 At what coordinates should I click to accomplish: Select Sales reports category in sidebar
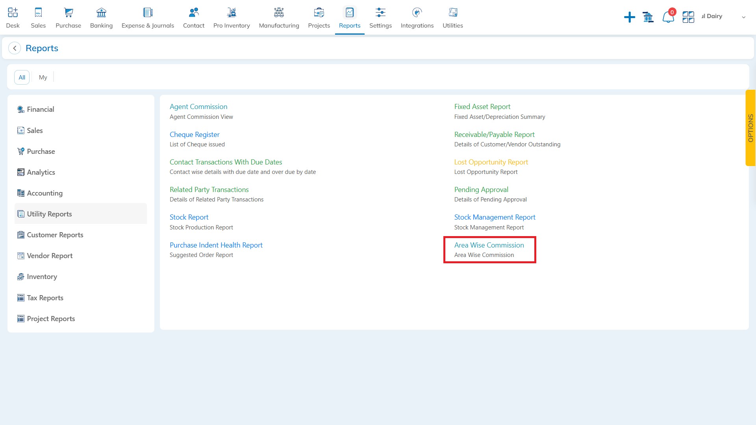pos(80,130)
